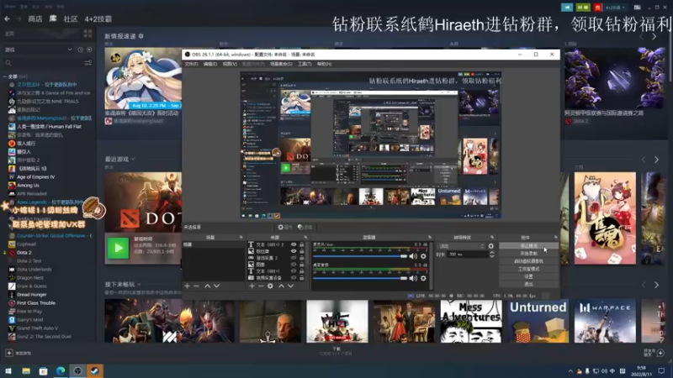Viewport: 673px width, 378px height.
Task: Adjust the bottom mixer channel volume slider
Action: [360, 278]
